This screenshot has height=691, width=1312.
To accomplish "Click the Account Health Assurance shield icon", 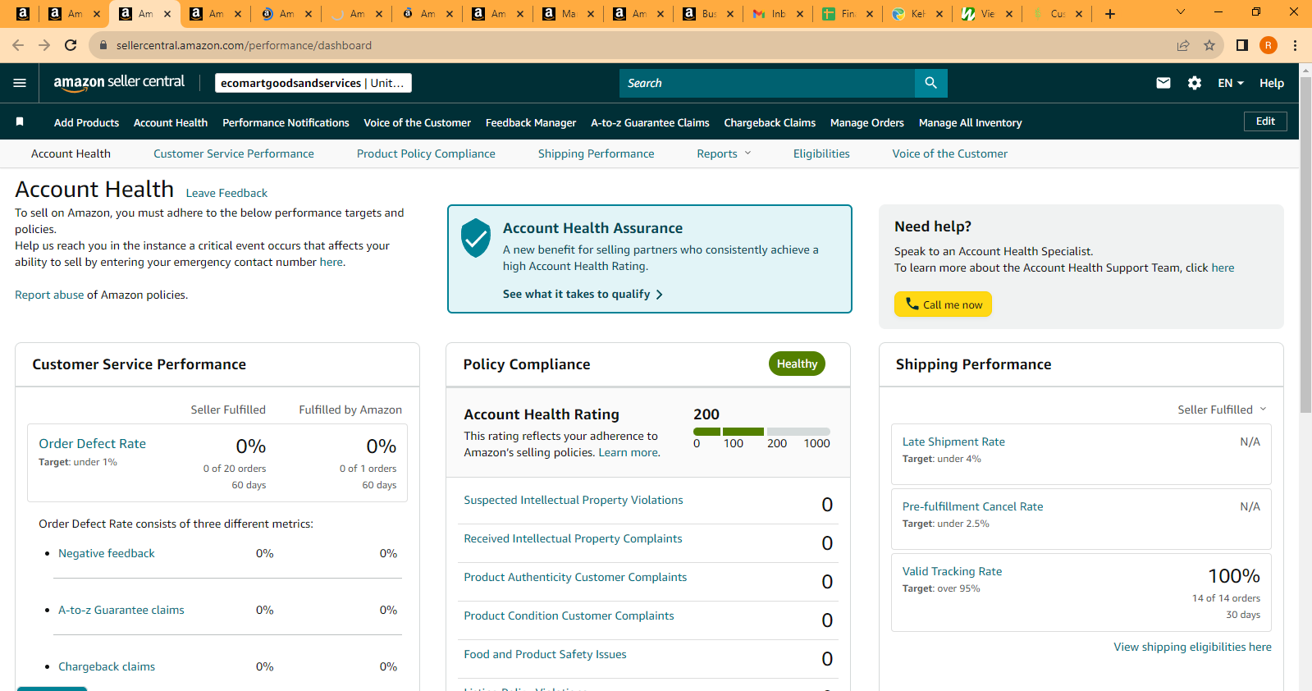I will (475, 238).
